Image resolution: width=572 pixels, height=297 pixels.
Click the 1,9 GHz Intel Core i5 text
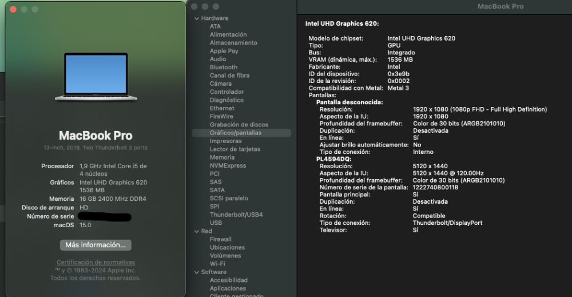(113, 169)
